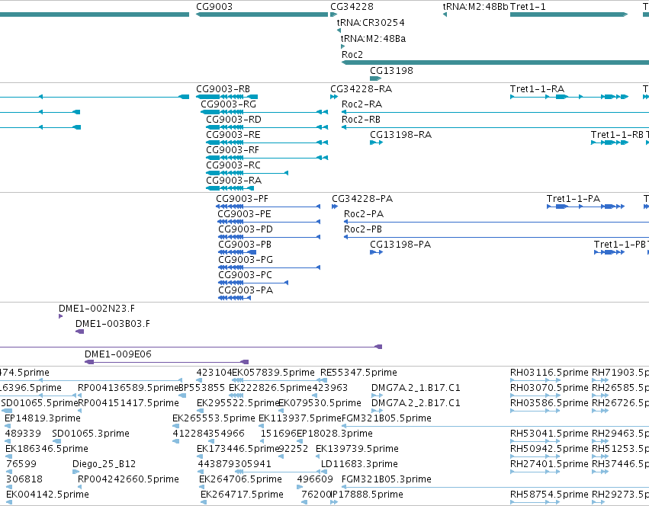Open EST RH03586.5prime

549,403
